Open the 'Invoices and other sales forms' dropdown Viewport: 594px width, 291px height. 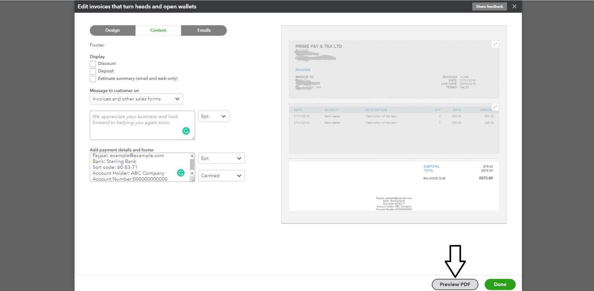[136, 99]
